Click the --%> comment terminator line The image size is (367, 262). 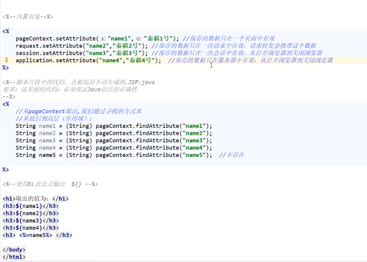[9, 97]
